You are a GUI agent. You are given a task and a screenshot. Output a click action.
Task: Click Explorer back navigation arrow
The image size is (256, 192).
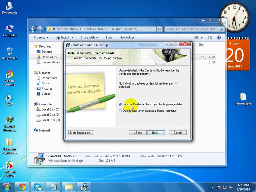click(x=33, y=29)
